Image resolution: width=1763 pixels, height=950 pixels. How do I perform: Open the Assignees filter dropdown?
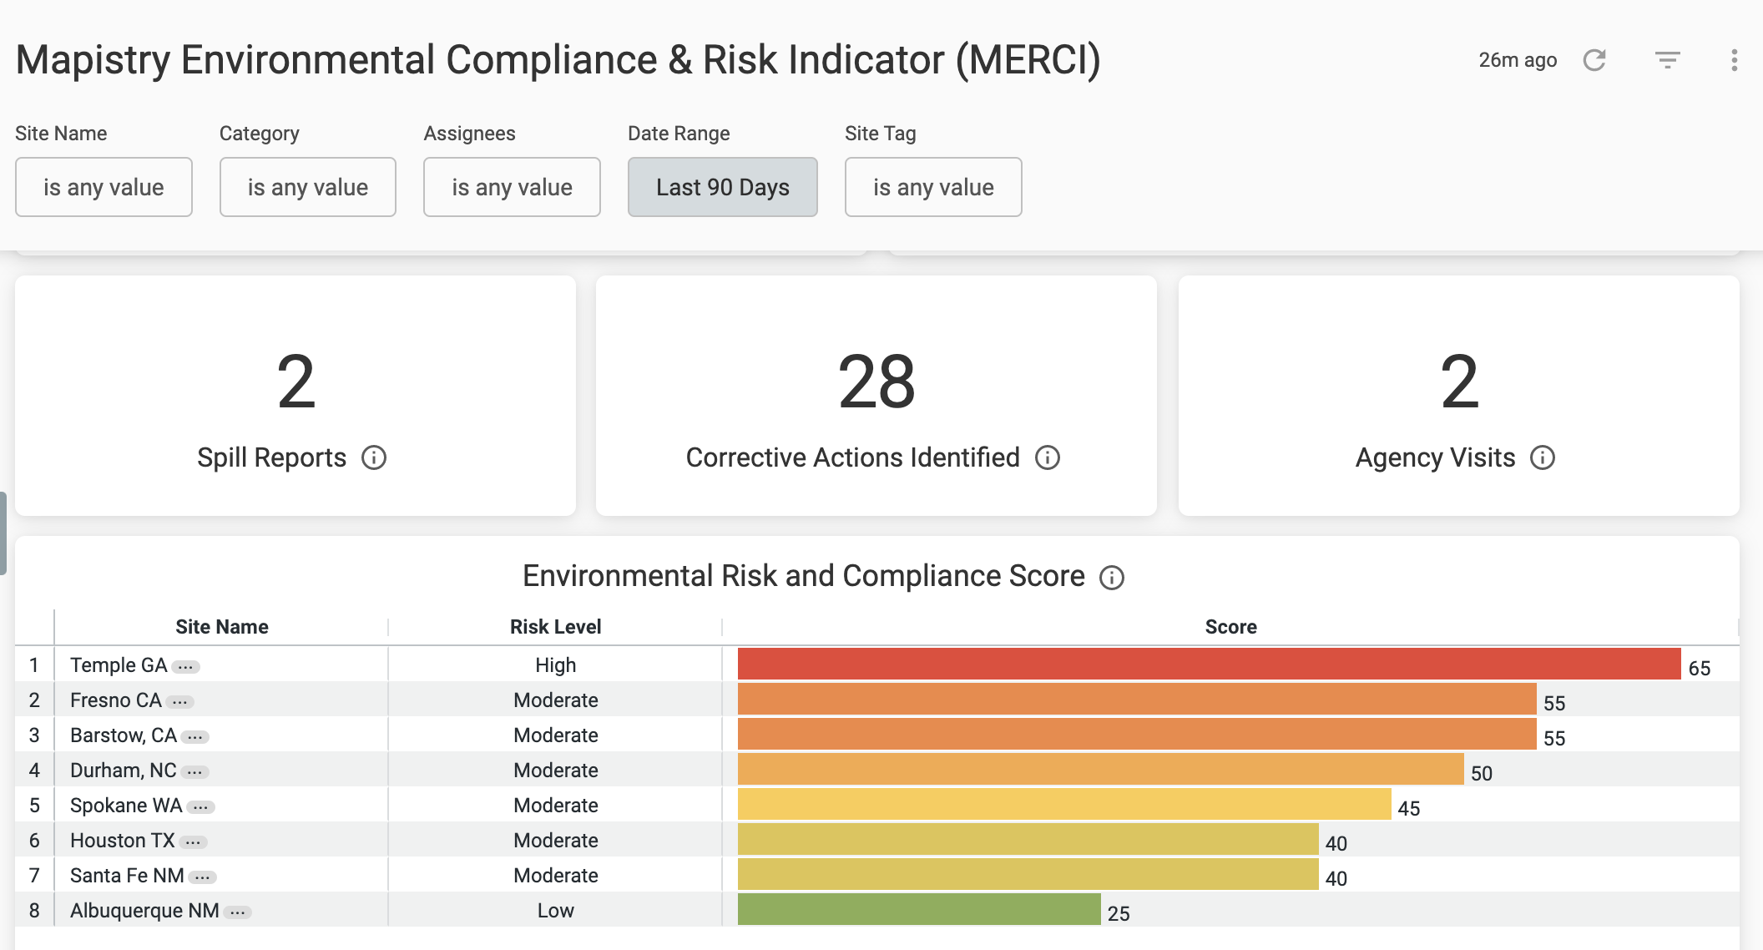pyautogui.click(x=513, y=186)
